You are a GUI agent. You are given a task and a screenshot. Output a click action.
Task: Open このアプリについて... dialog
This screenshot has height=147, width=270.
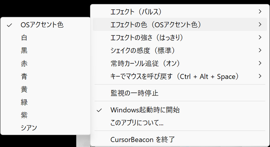point(180,123)
